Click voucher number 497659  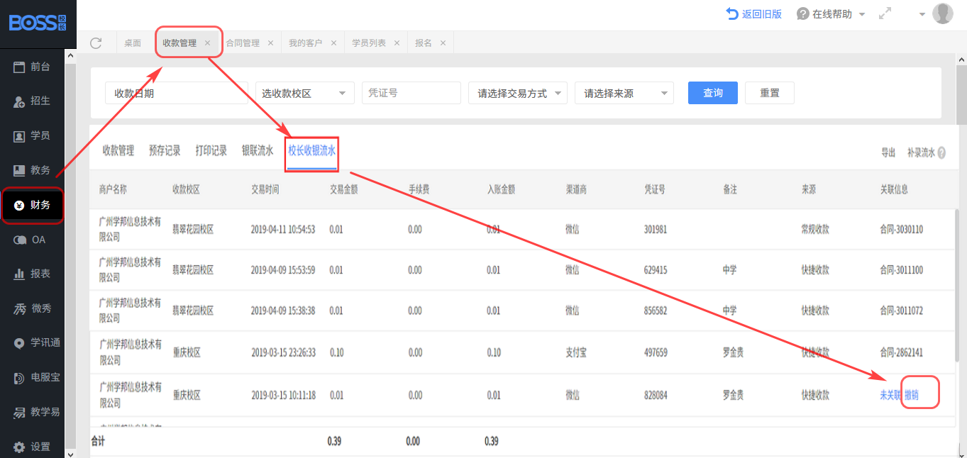coord(656,352)
